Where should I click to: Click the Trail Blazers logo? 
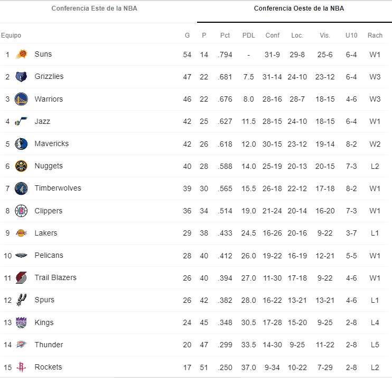click(21, 277)
